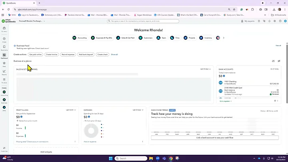Select the Dashboard sidebar icon

[x=4, y=56]
